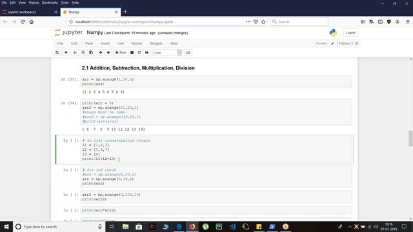The width and height of the screenshot is (413, 232).
Task: Click the arr2 = np.arange(0,100,10) cell
Action: click(216, 197)
